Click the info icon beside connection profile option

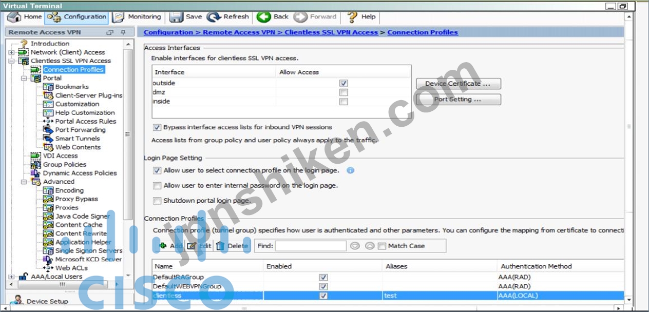click(x=350, y=170)
